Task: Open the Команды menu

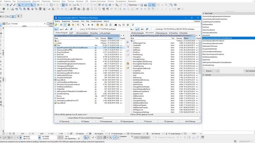Action: [x=75, y=21]
